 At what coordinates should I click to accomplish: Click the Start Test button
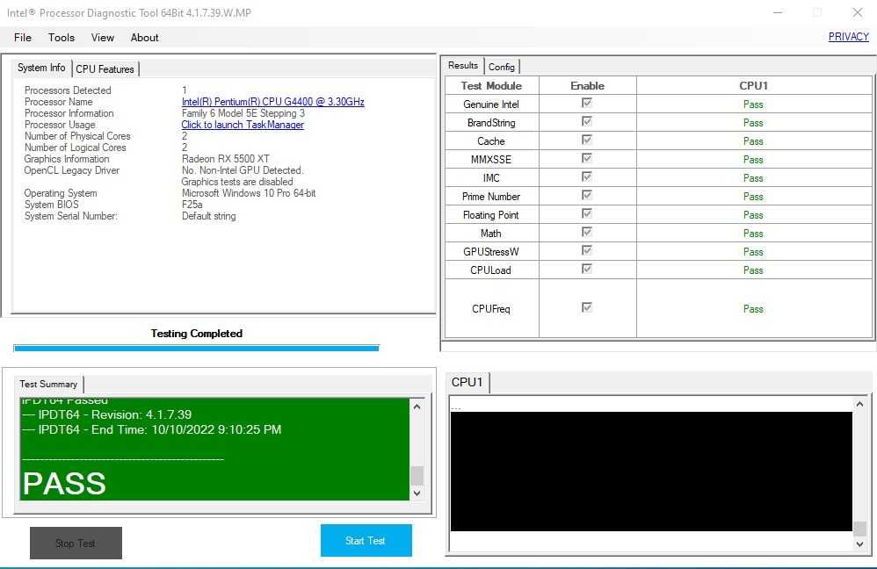(366, 541)
